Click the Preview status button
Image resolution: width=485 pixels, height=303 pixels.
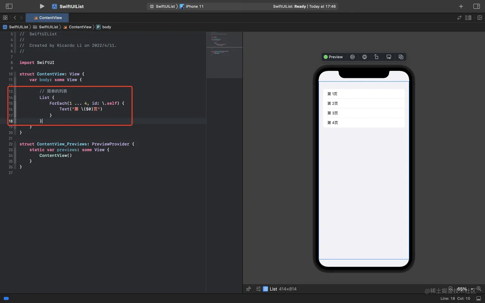pyautogui.click(x=333, y=57)
